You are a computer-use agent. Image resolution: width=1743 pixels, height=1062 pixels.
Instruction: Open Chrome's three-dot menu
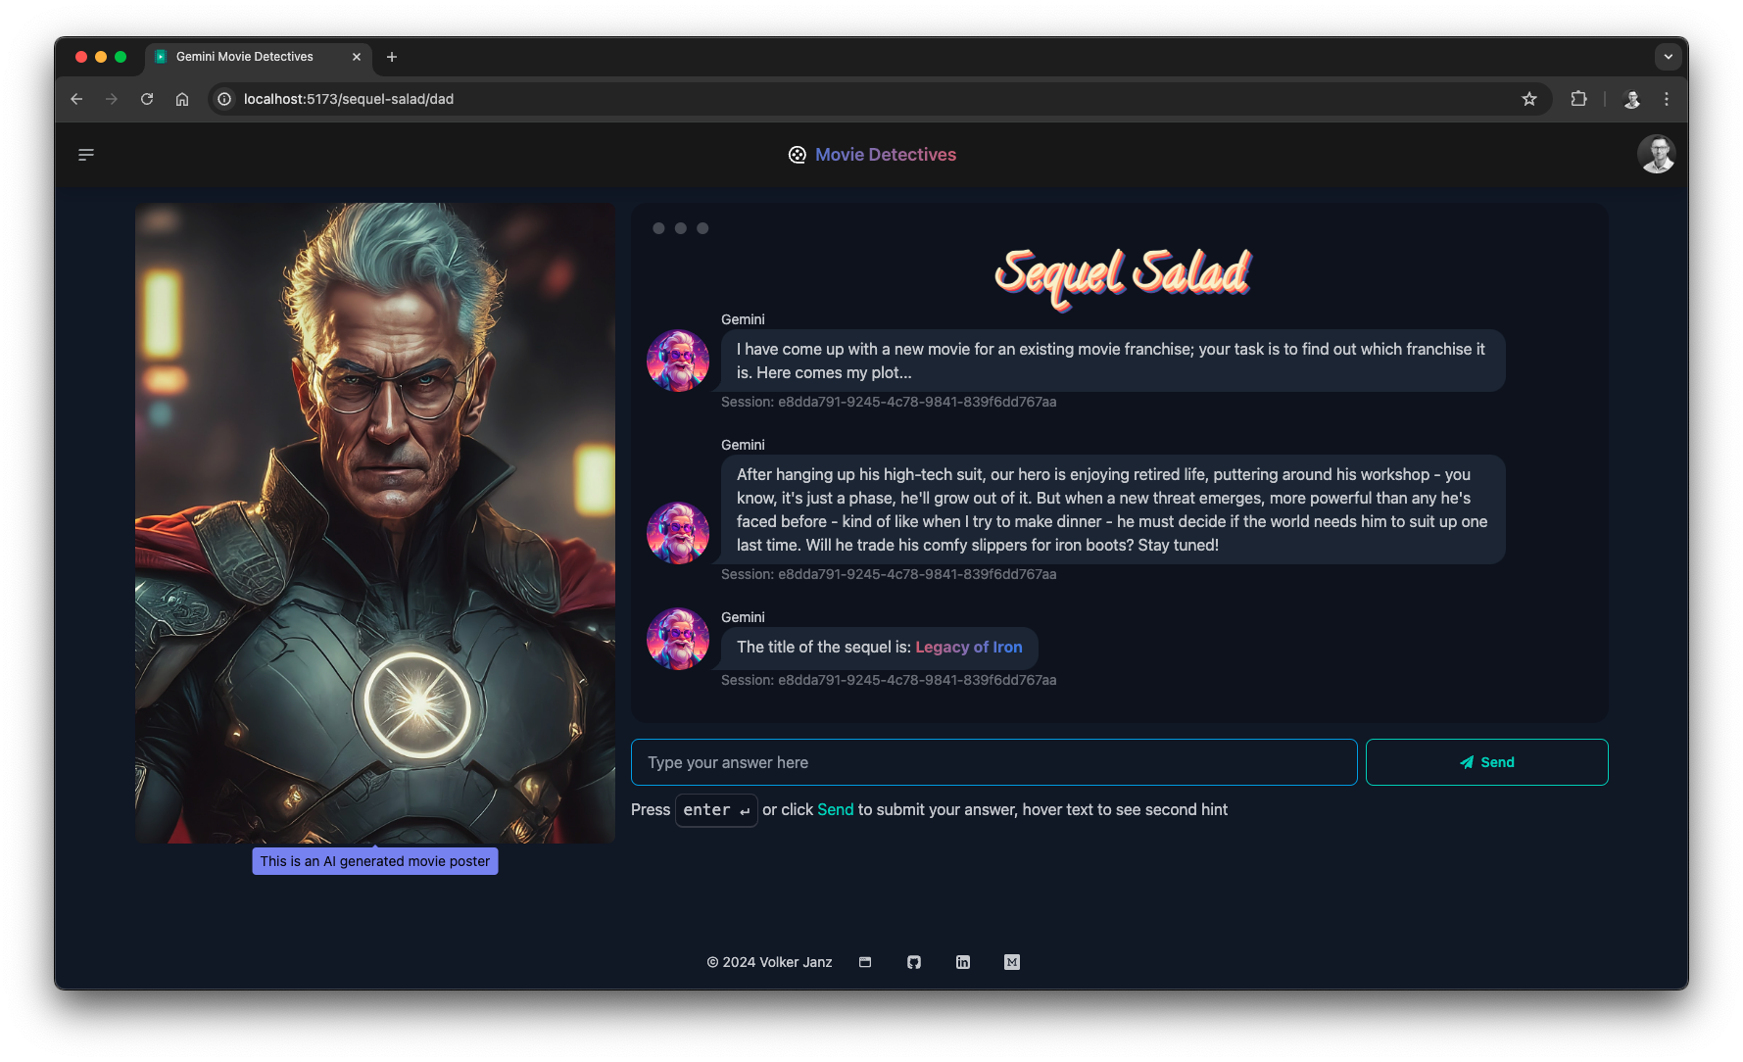1667,99
